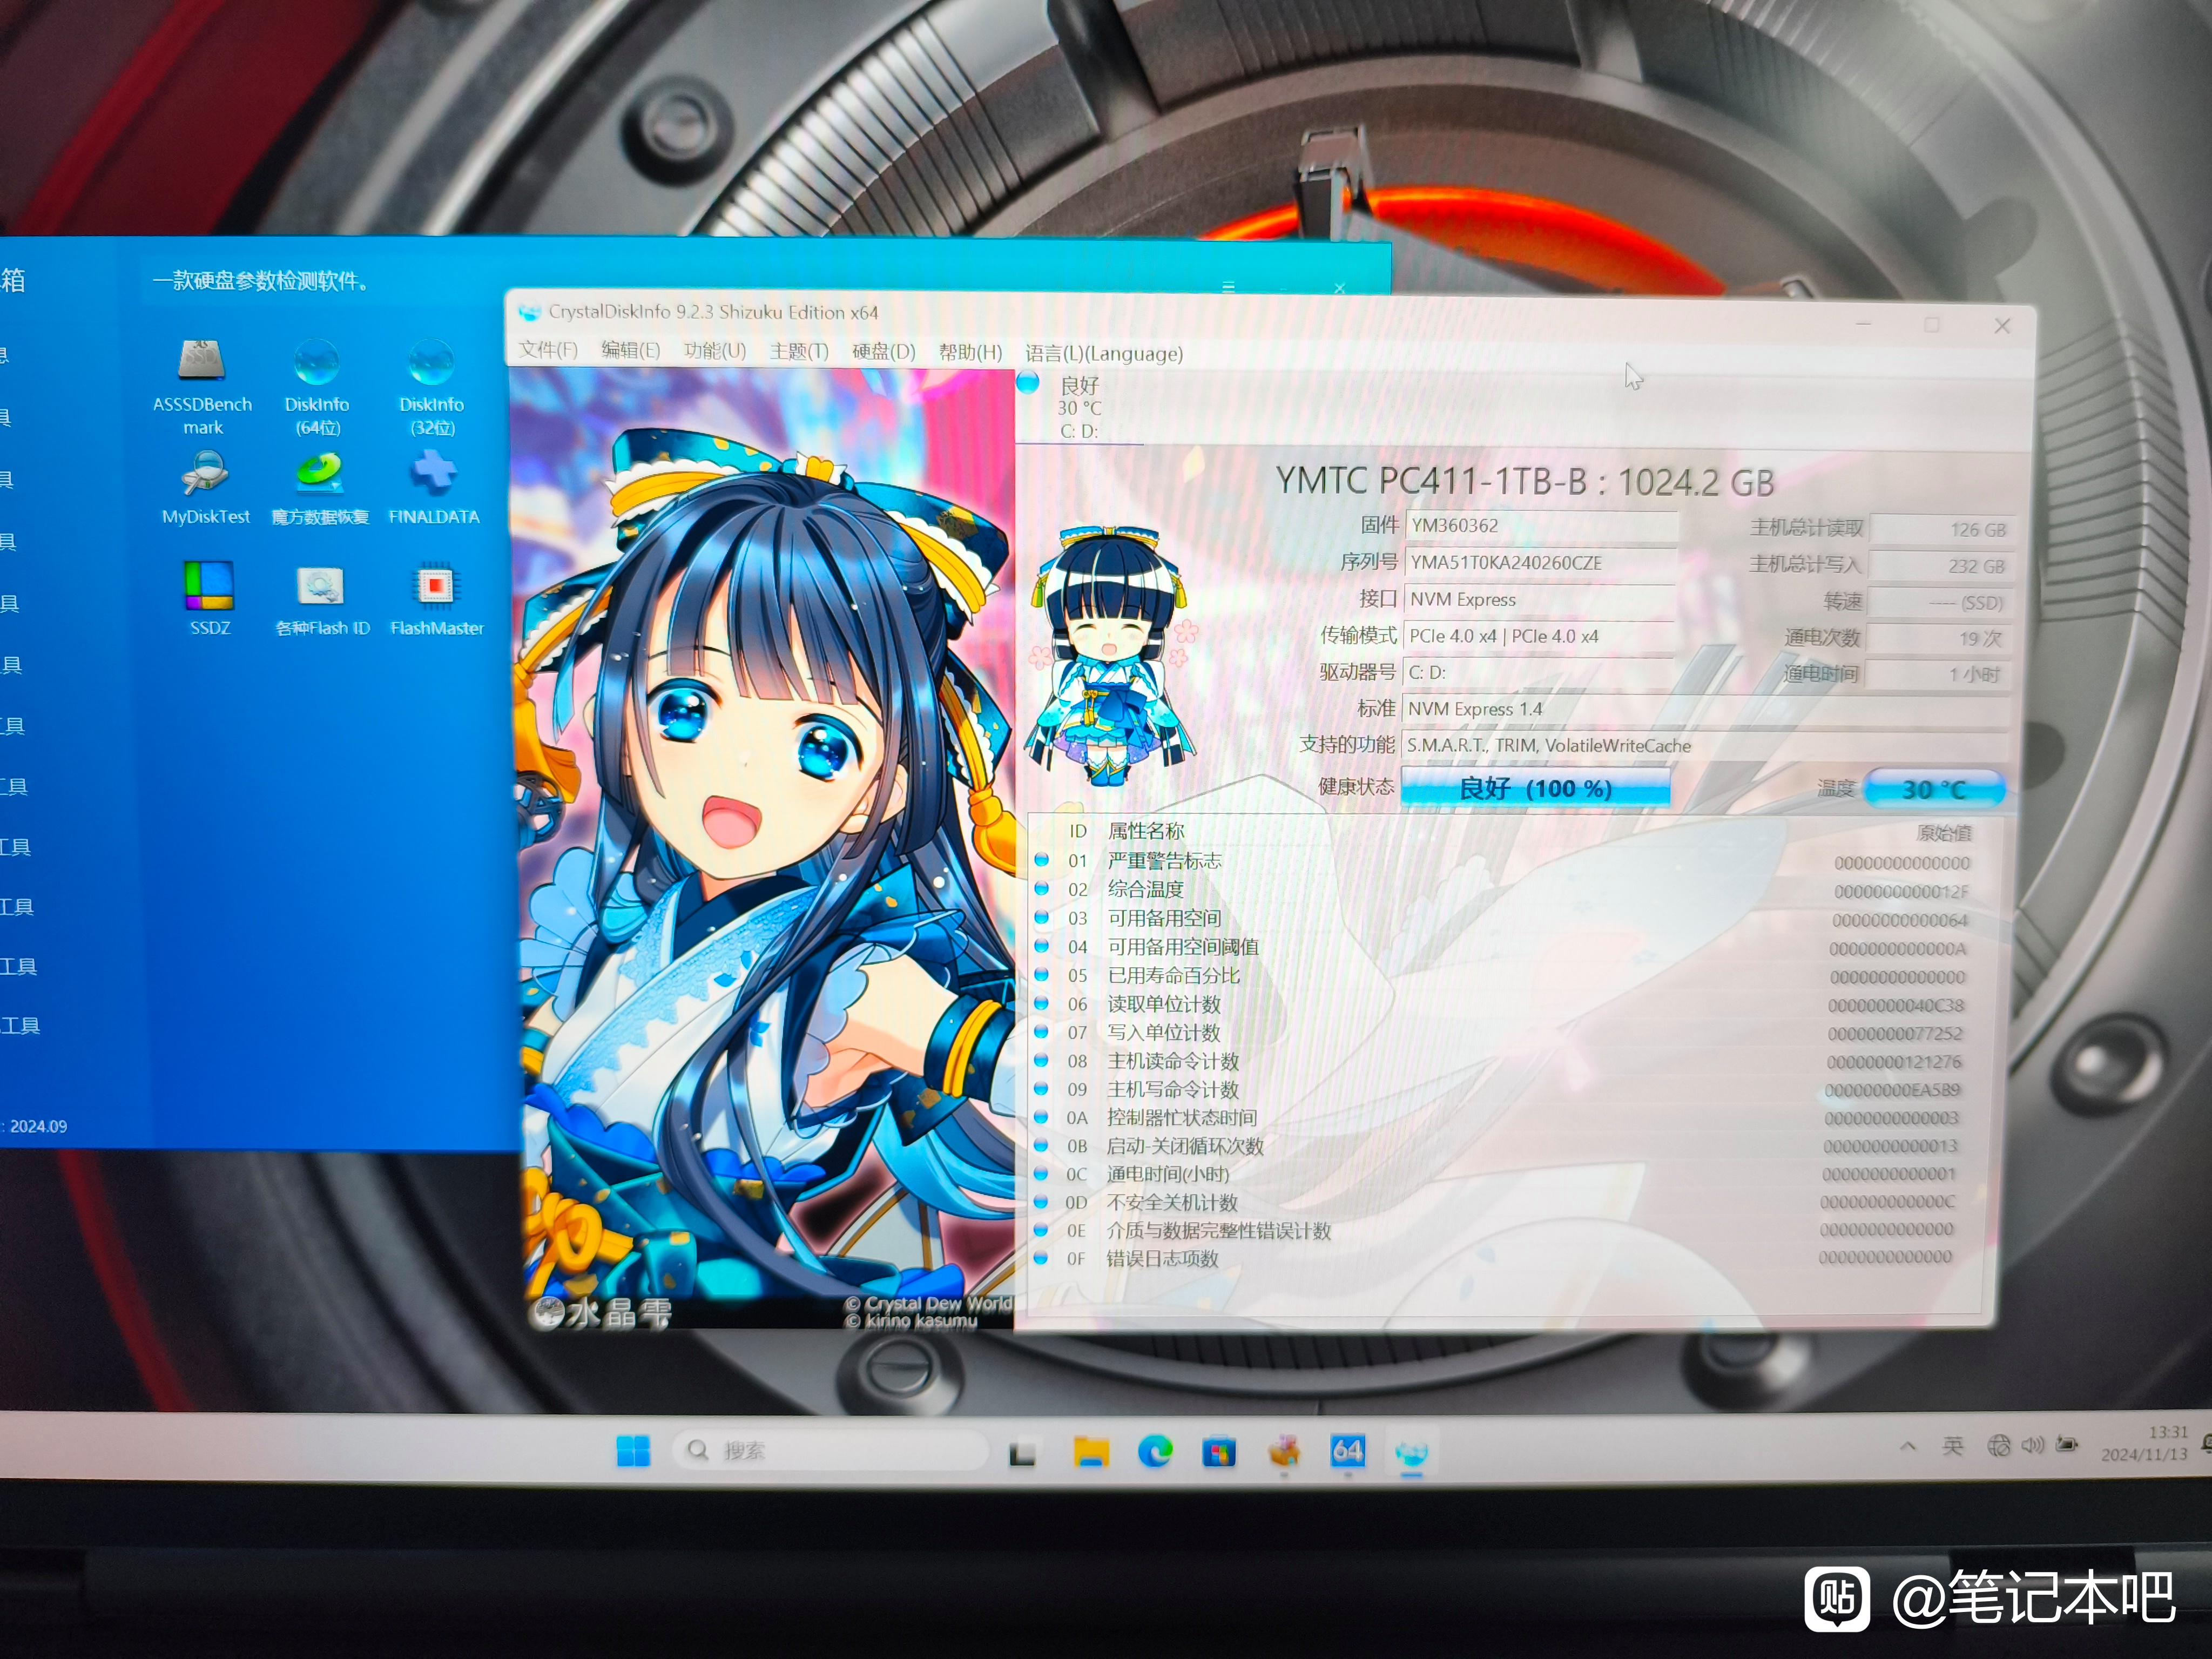Click the 属性名称 column header

pyautogui.click(x=1146, y=831)
